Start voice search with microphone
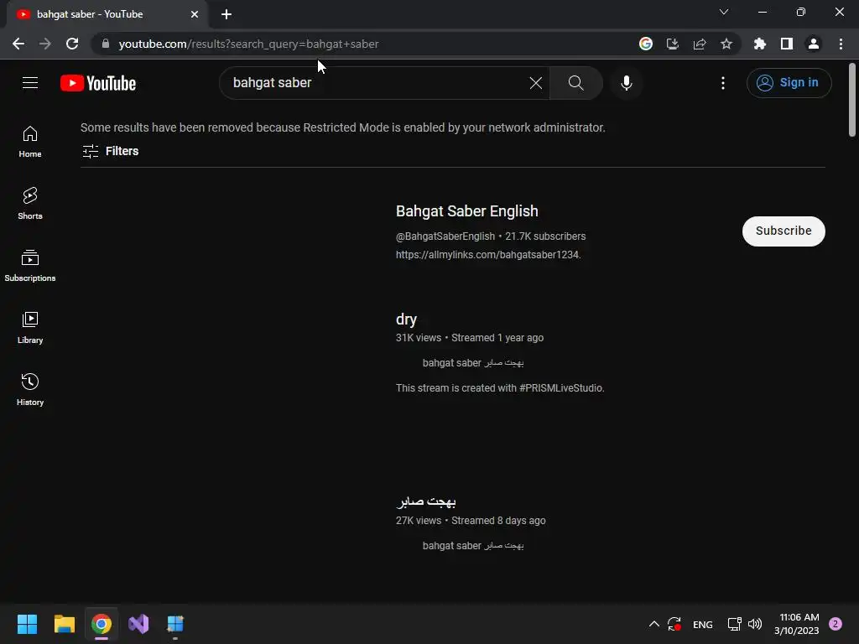Image resolution: width=859 pixels, height=644 pixels. 626,83
